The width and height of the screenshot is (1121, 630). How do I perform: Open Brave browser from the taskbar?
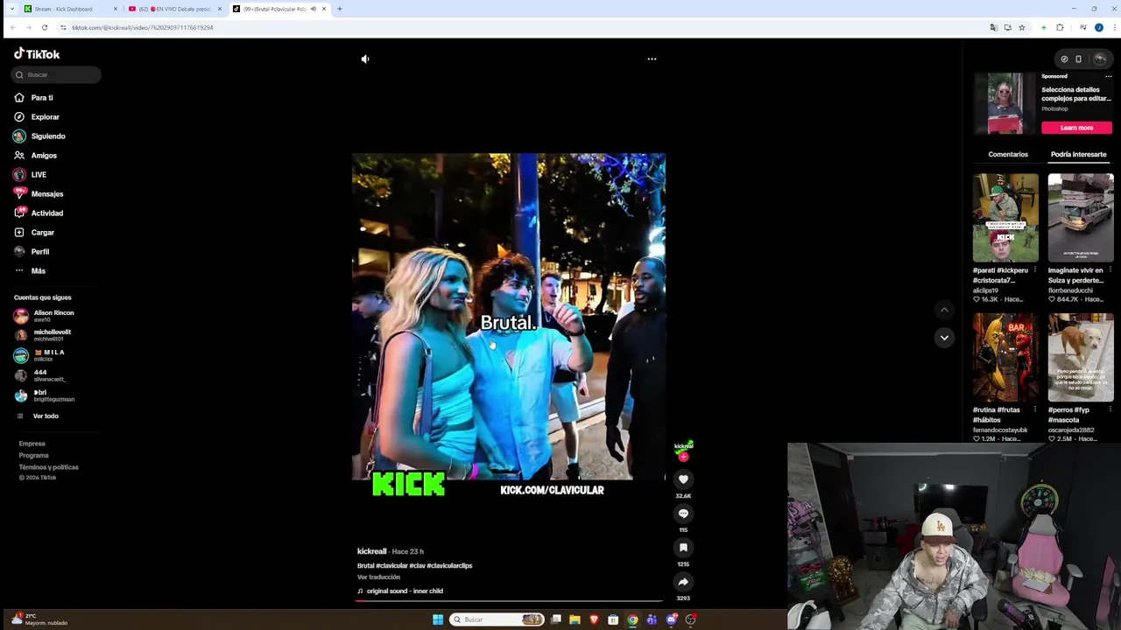pyautogui.click(x=594, y=619)
